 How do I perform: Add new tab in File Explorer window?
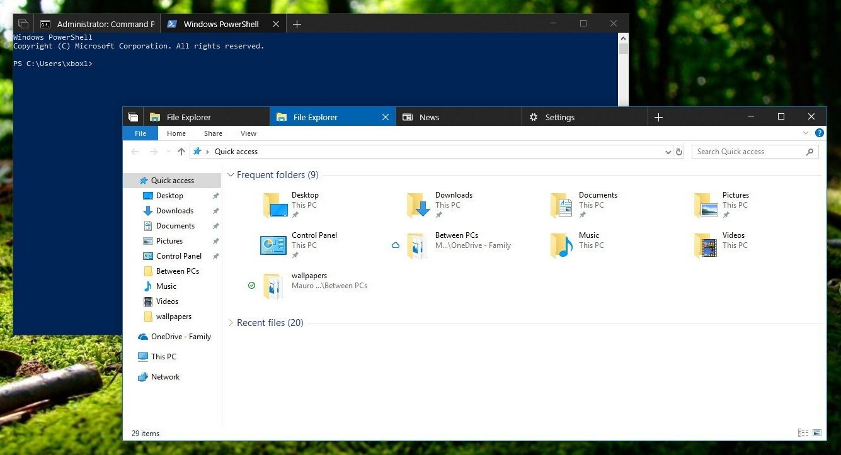click(x=658, y=117)
